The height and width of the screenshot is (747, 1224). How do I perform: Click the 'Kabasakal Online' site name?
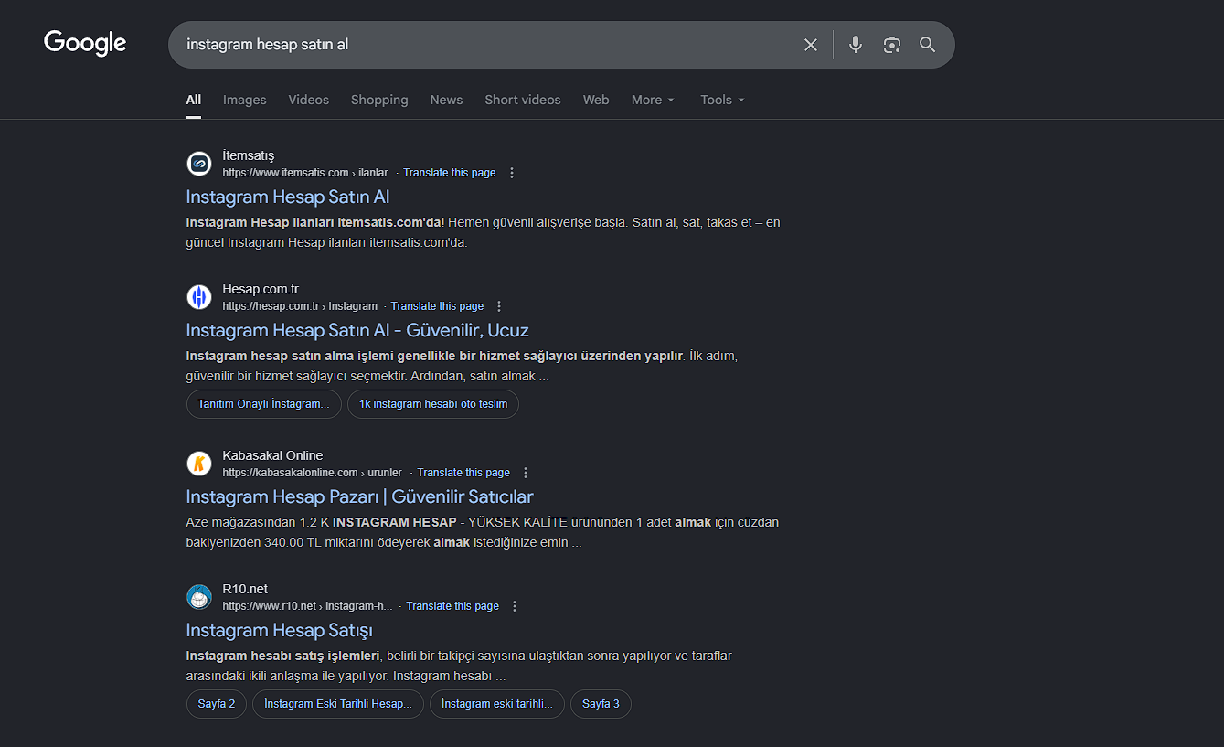click(x=272, y=455)
